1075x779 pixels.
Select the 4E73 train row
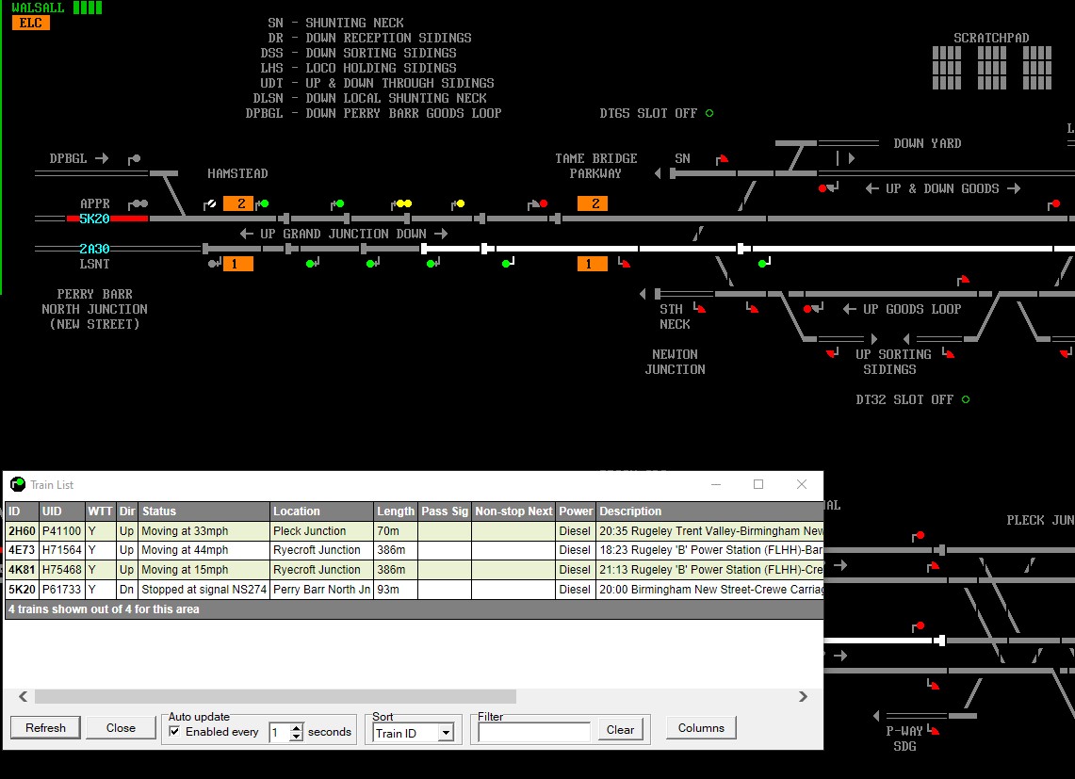click(415, 550)
